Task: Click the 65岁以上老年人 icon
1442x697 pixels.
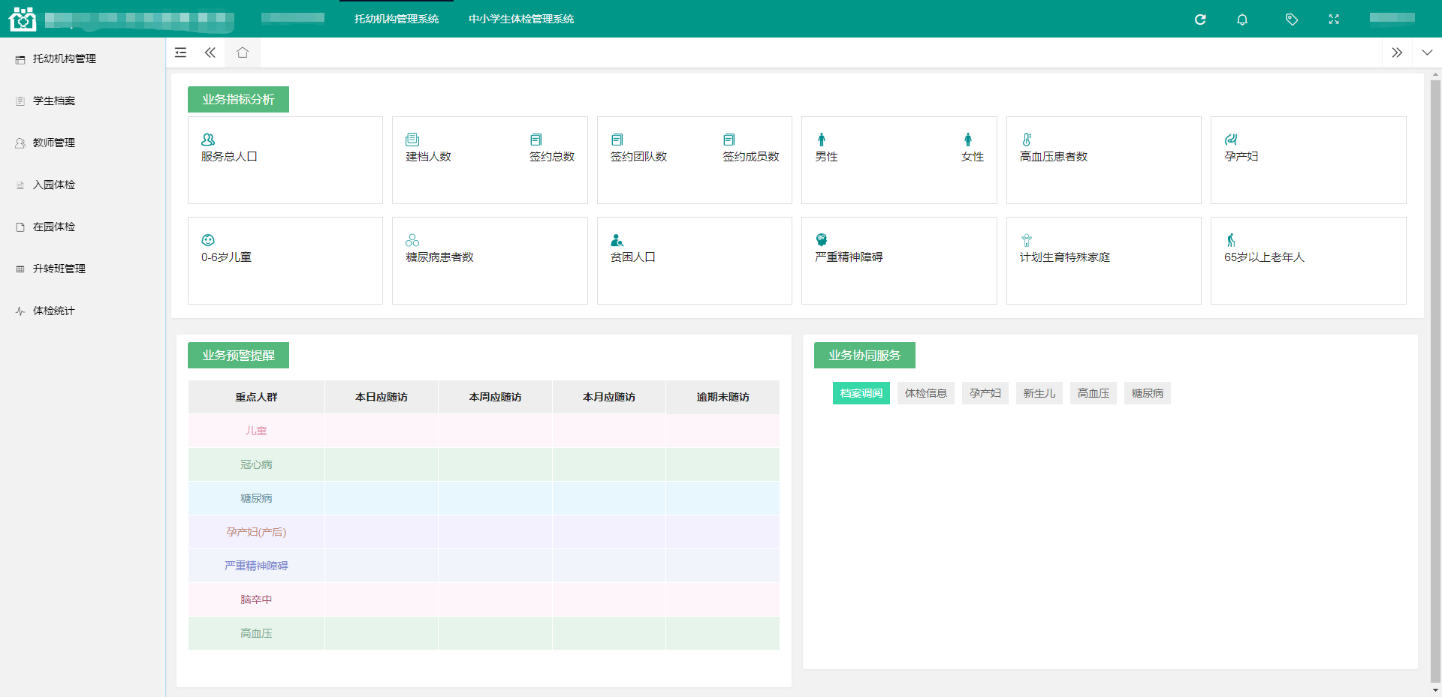Action: click(x=1231, y=240)
